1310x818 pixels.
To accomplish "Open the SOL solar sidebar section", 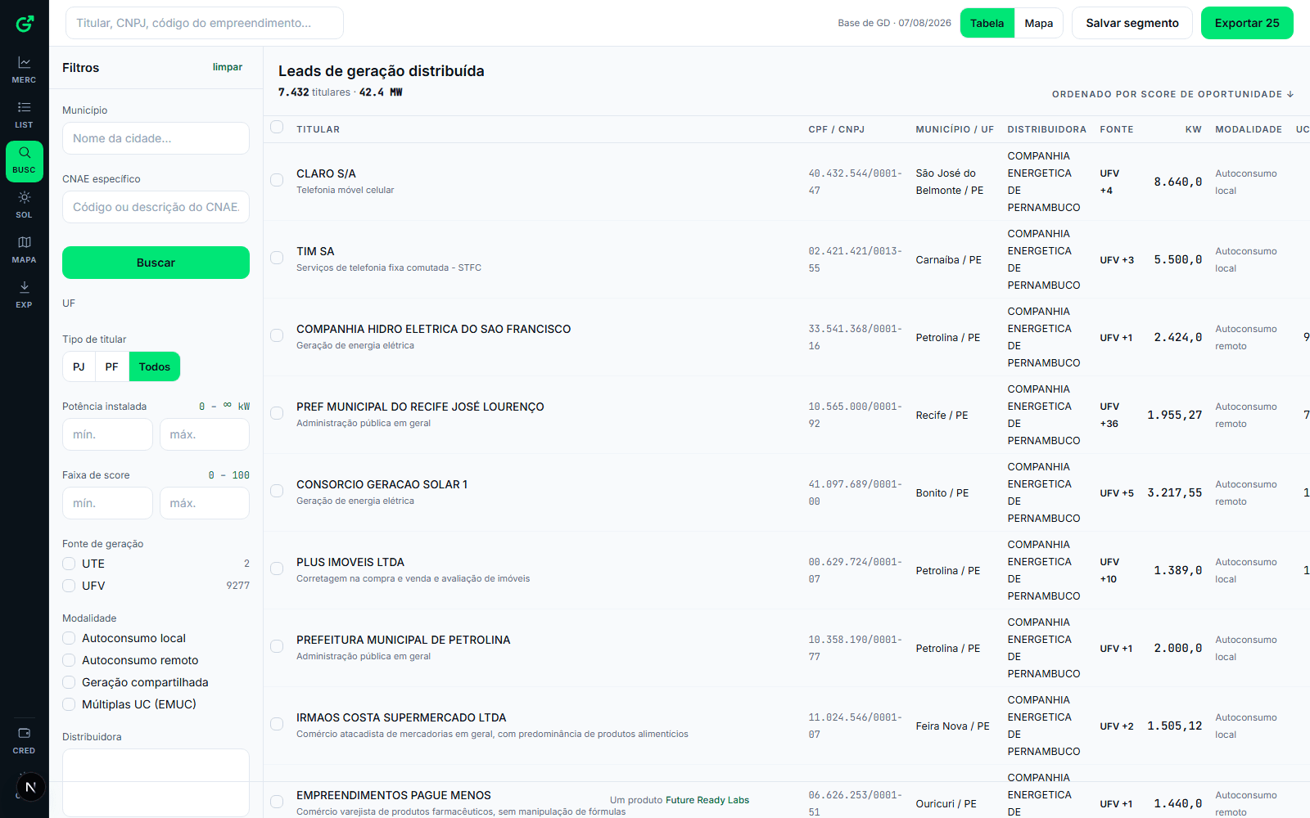I will click(x=25, y=204).
